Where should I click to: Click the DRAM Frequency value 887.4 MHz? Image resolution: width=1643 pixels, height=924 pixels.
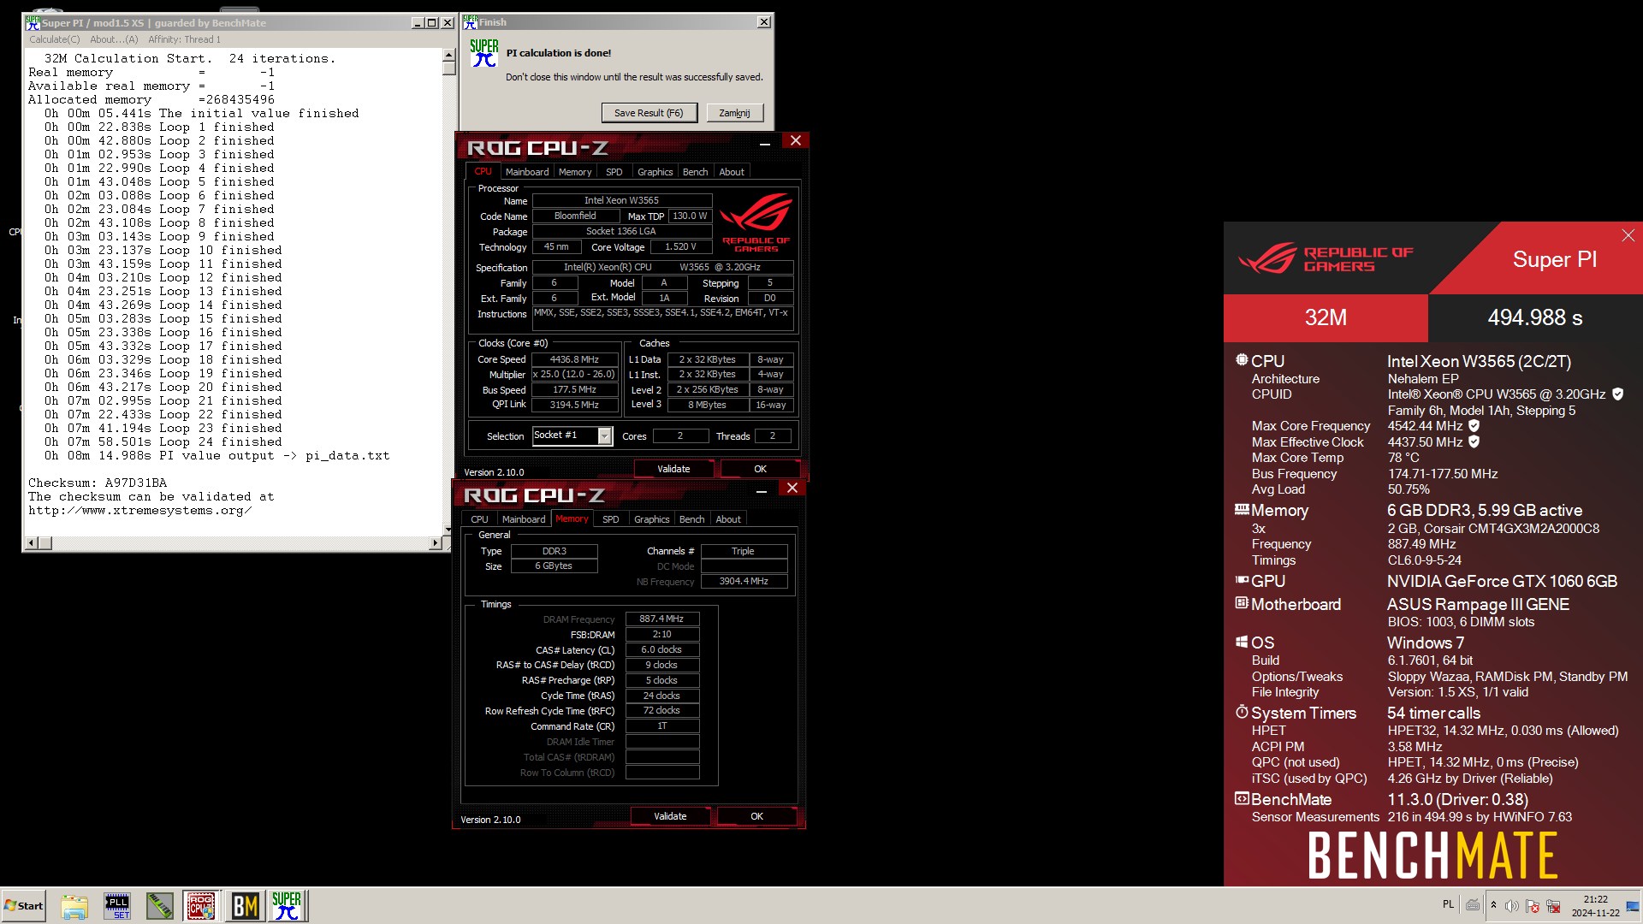tap(662, 619)
